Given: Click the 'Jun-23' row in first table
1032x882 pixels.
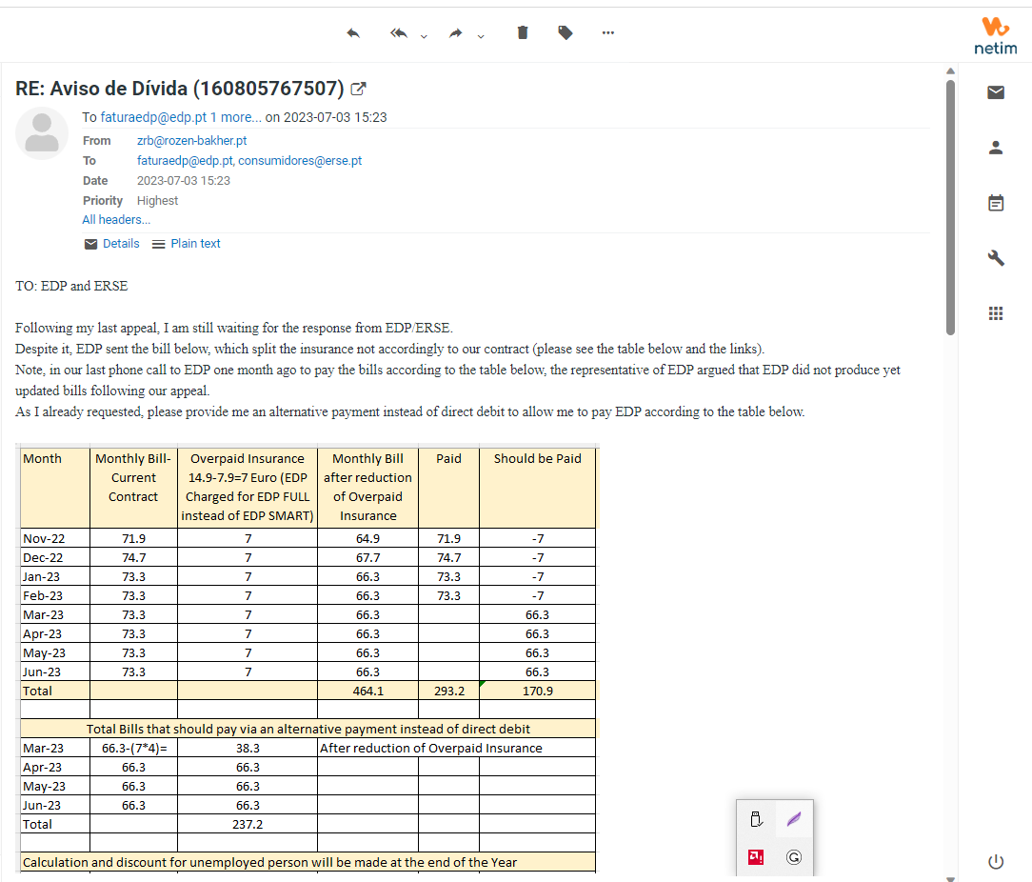Looking at the screenshot, I should [308, 672].
